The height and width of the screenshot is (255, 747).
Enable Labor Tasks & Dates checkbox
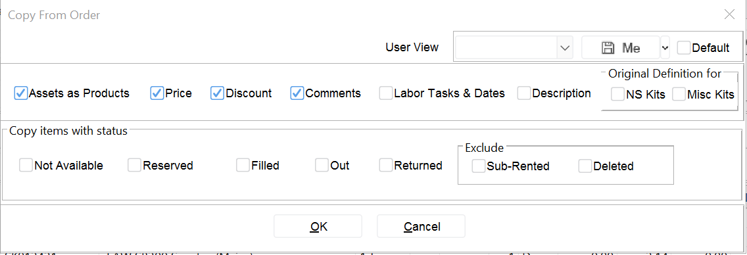[385, 93]
